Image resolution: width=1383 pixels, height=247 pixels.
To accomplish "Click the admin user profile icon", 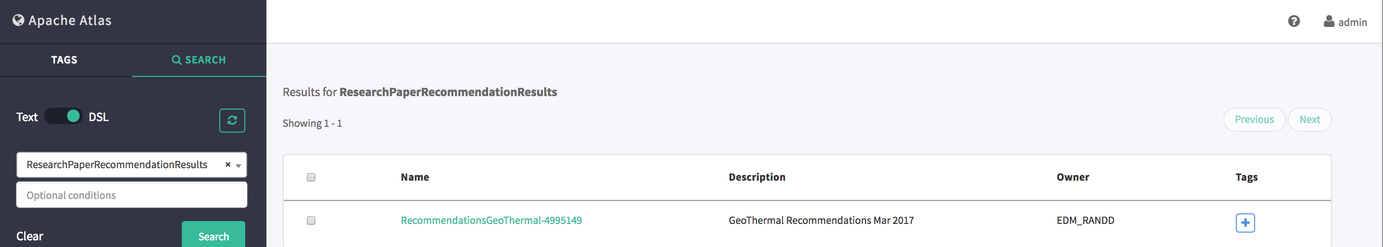I will click(x=1329, y=22).
